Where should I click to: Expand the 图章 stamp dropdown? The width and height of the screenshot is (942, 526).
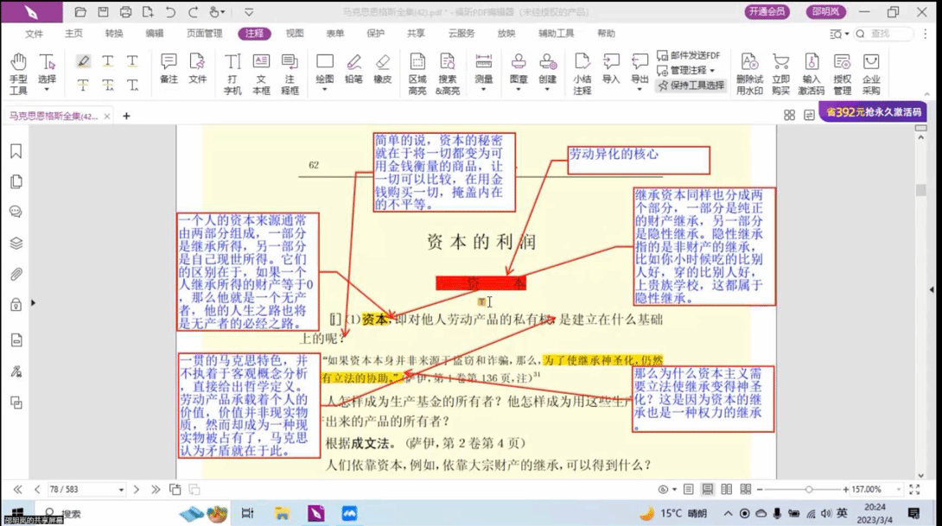[x=519, y=79]
